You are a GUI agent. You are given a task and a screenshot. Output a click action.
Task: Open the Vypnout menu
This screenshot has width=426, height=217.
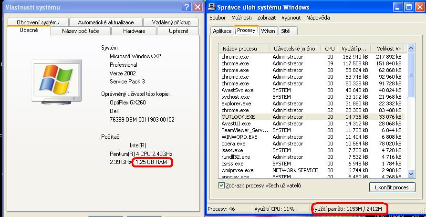291,18
